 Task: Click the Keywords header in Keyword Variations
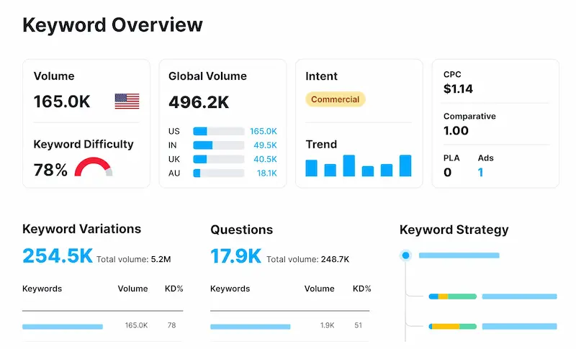42,289
